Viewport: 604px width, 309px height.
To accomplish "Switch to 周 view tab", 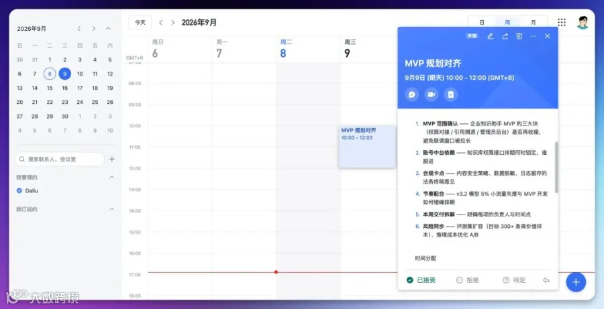I will [x=507, y=22].
